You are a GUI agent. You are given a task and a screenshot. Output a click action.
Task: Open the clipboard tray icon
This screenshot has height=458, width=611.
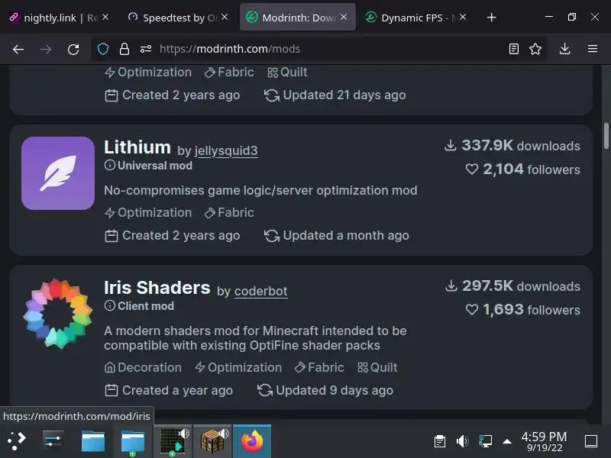(440, 441)
